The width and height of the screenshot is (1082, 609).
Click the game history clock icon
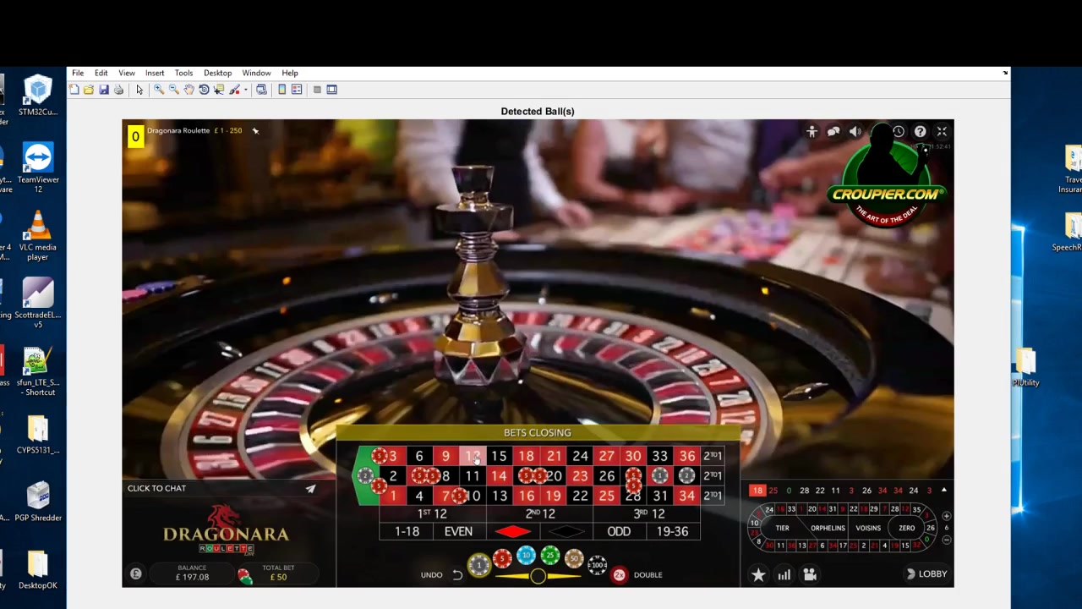point(899,131)
